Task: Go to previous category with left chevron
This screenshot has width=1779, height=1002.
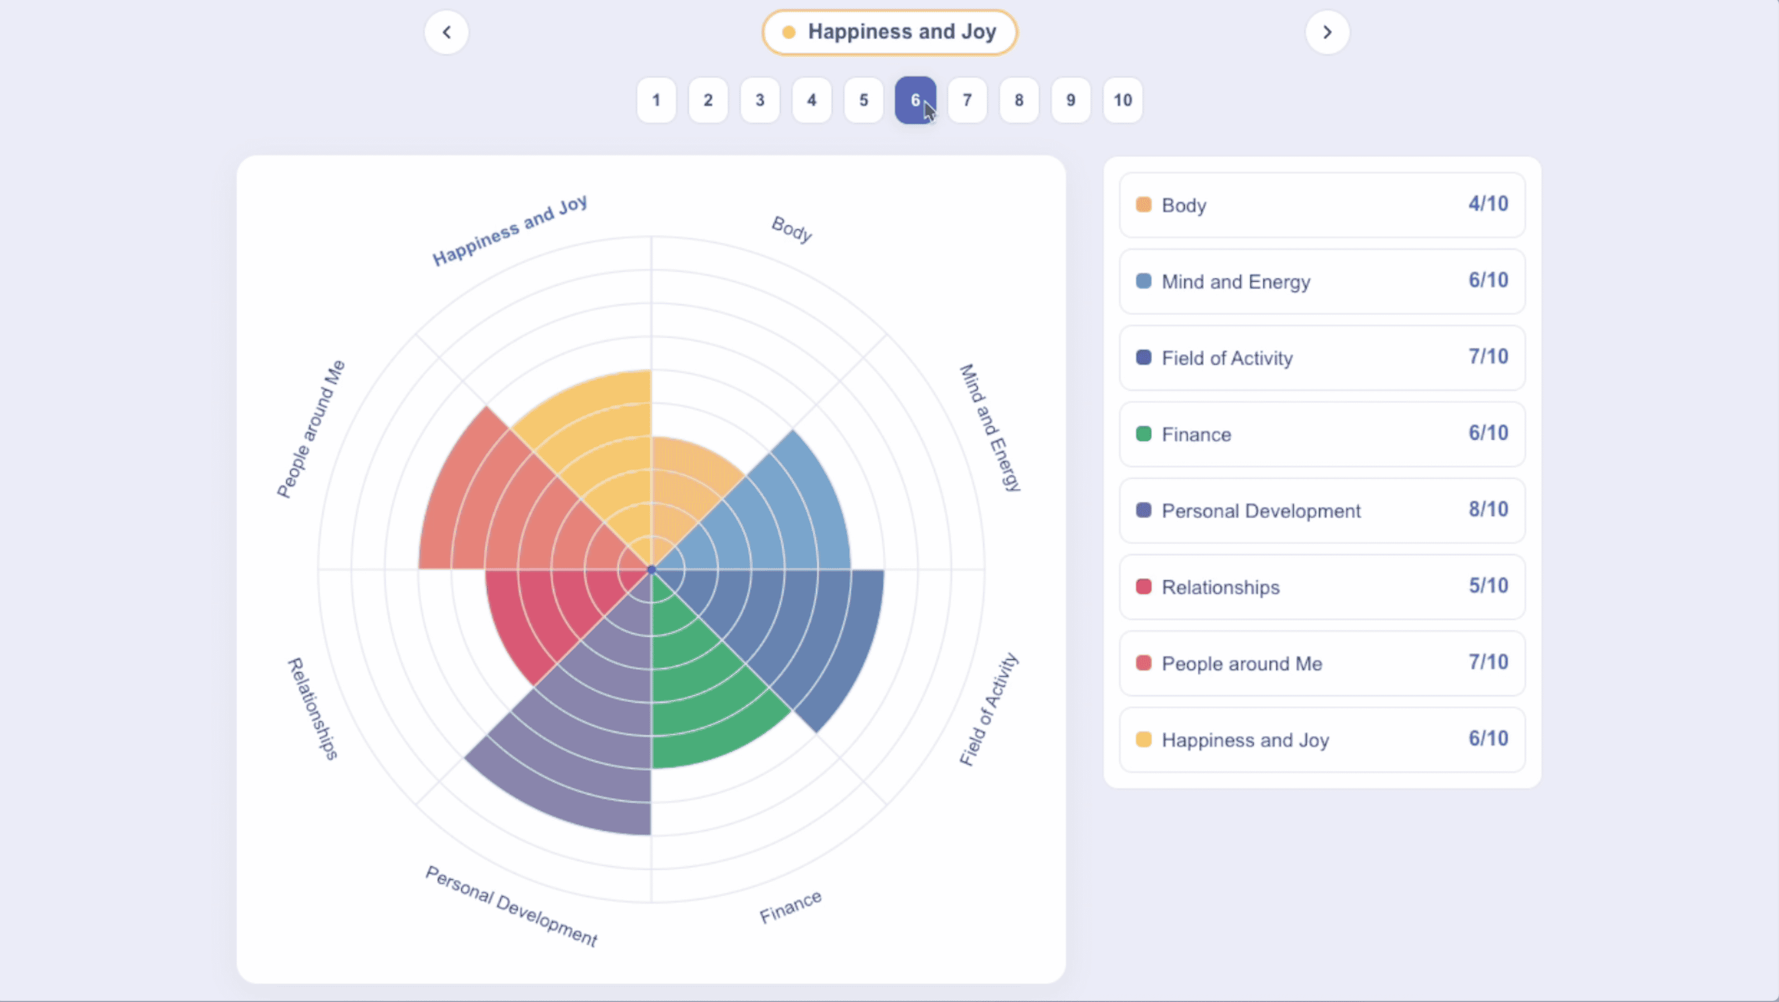Action: click(446, 32)
